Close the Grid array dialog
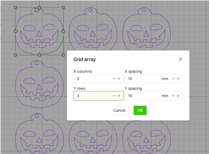The height and width of the screenshot is (154, 209). pyautogui.click(x=180, y=59)
